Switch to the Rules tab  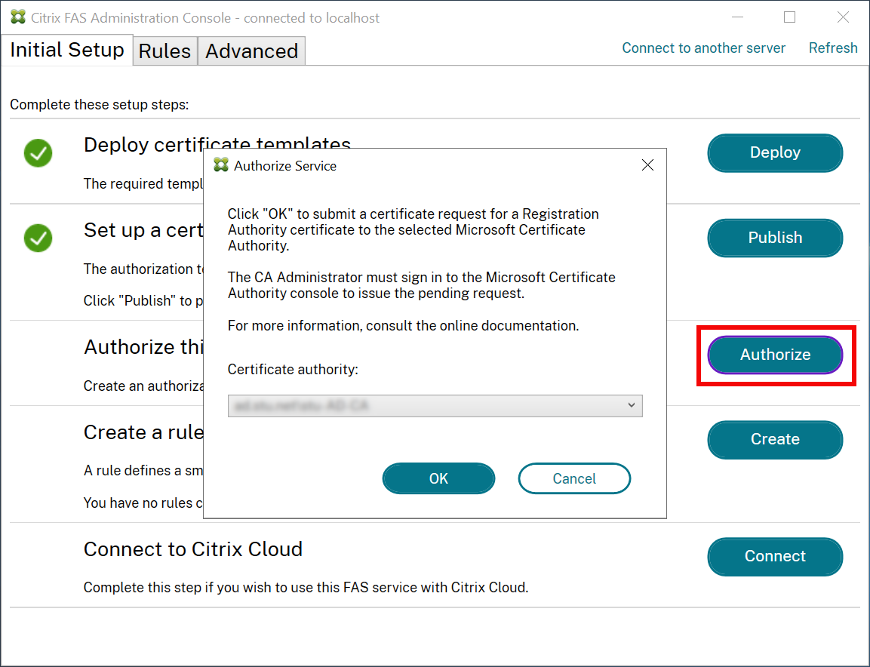point(164,51)
